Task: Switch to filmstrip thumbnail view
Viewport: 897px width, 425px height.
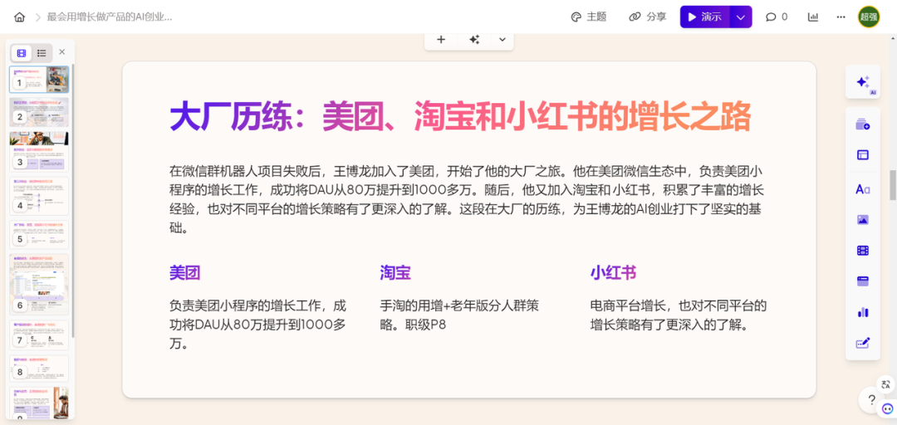Action: [x=22, y=53]
